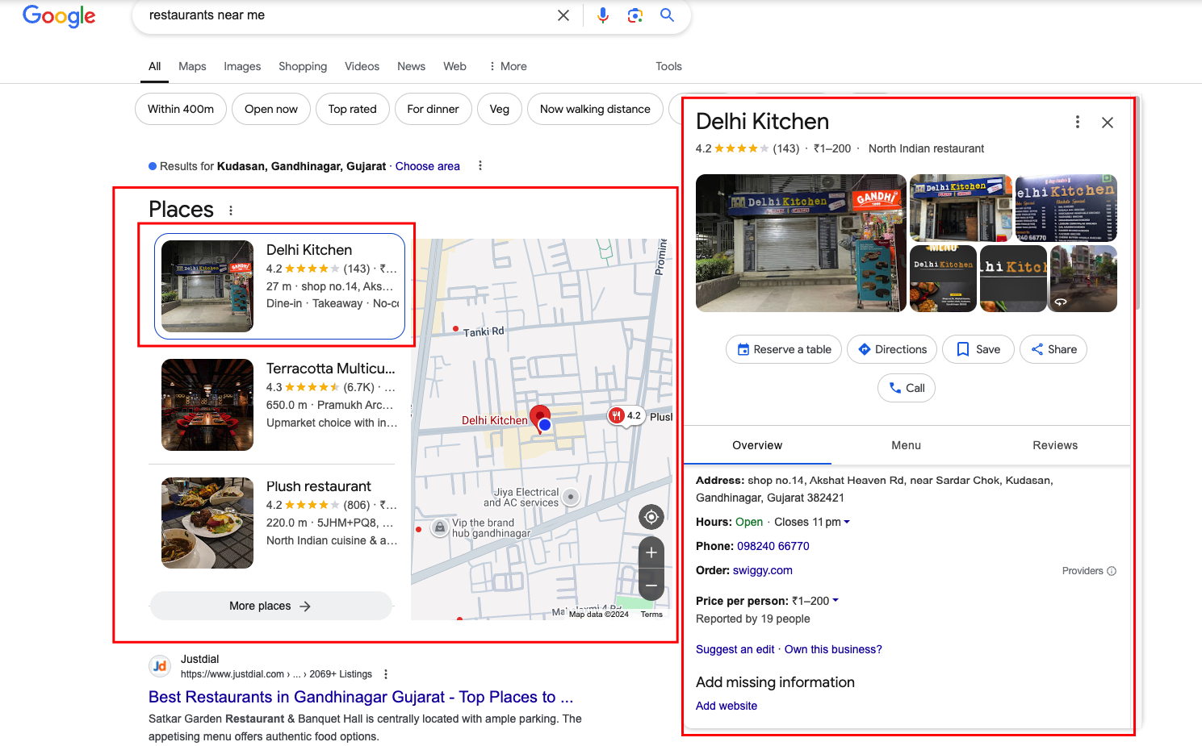Switch to the Shopping tab
This screenshot has height=746, width=1202.
coord(303,66)
